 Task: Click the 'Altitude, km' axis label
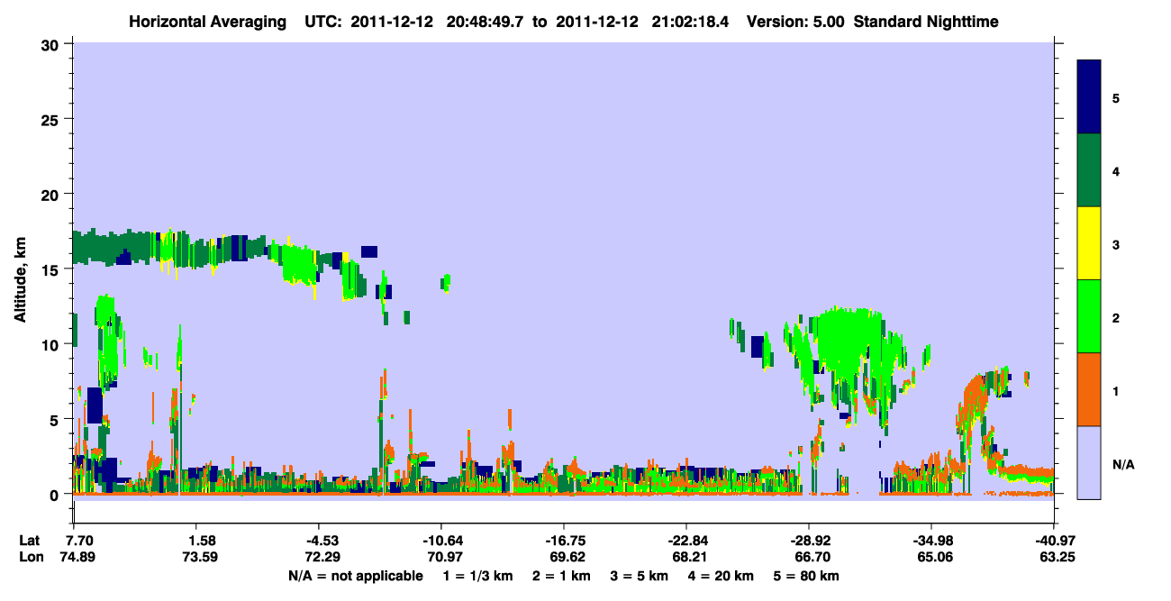pos(20,282)
